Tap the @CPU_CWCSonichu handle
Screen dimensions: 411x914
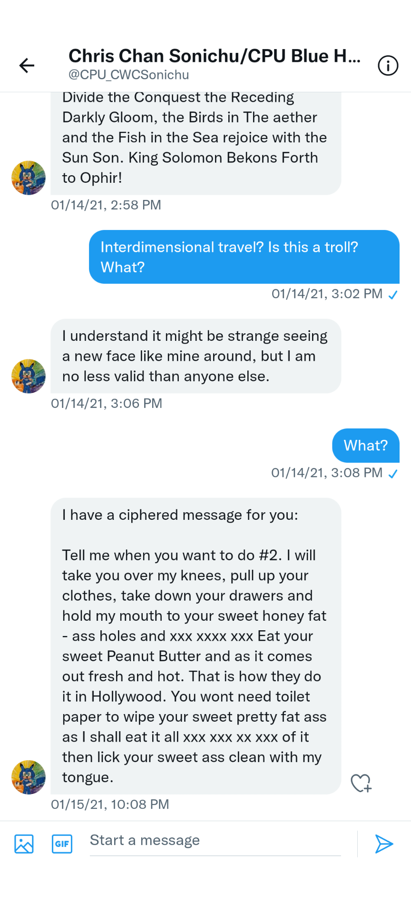click(x=129, y=75)
